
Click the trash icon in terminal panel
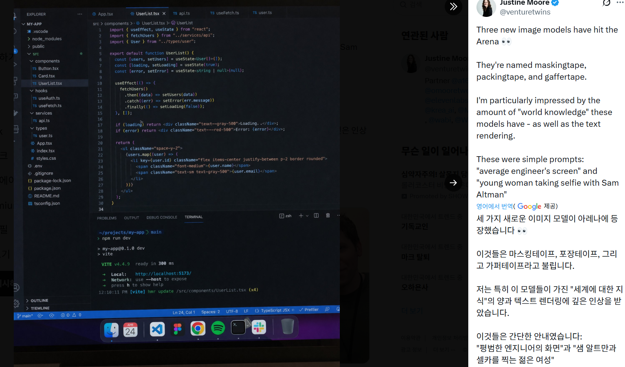coord(328,215)
